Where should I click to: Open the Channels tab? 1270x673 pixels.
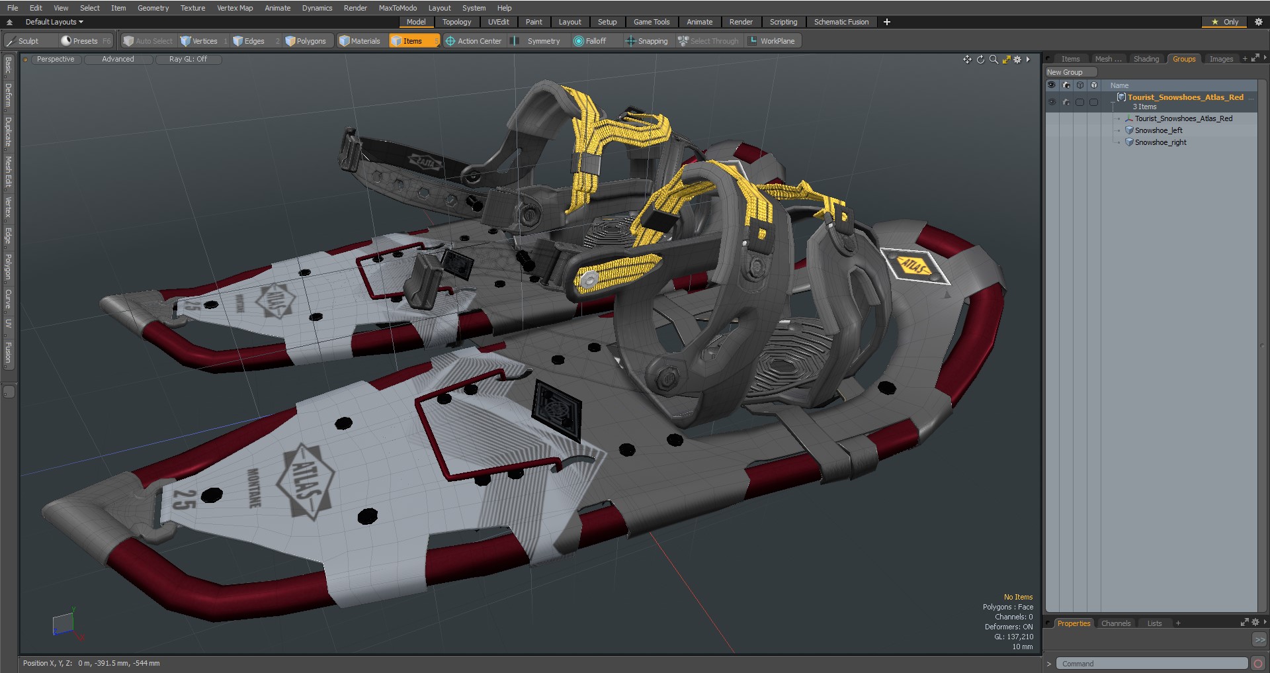click(x=1116, y=623)
